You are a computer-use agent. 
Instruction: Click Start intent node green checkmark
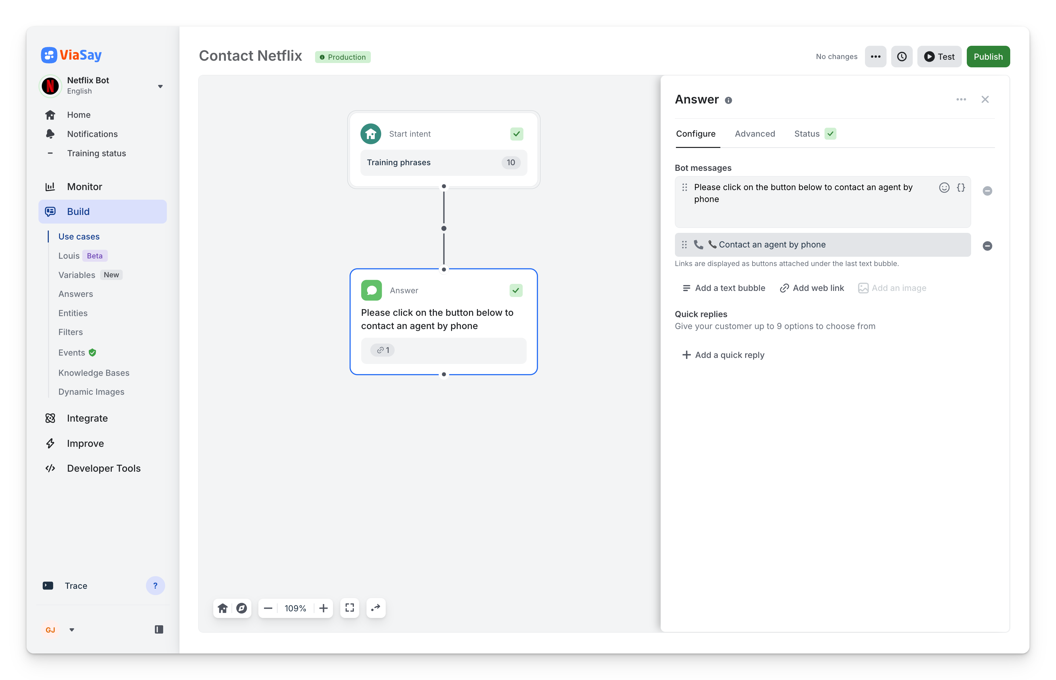pos(517,134)
